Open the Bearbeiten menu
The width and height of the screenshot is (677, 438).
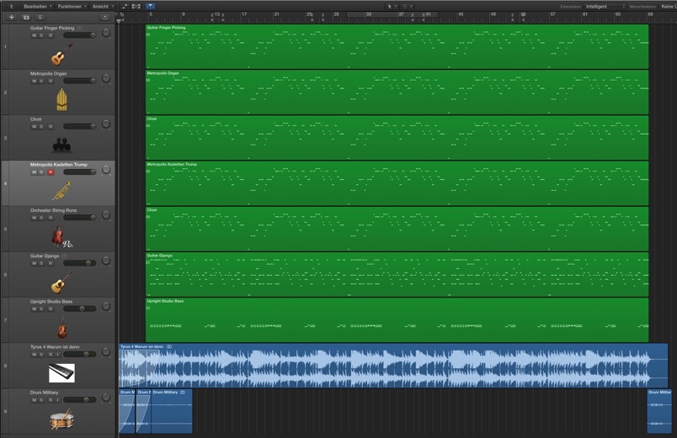tap(38, 7)
